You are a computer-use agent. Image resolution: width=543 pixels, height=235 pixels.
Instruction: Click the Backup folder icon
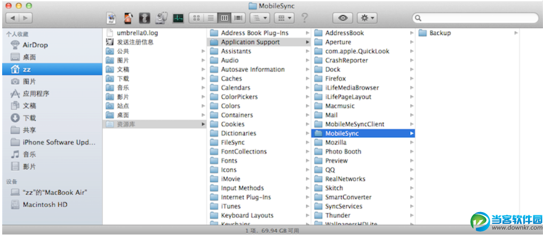tap(422, 33)
